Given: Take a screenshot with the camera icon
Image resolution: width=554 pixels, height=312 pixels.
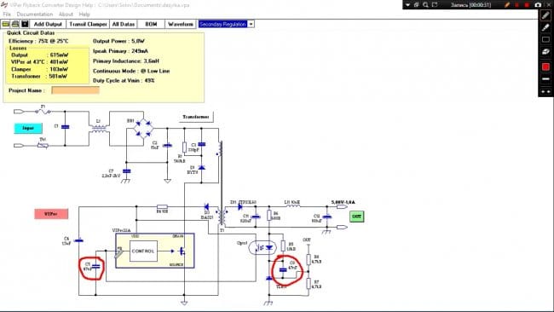Looking at the screenshot, I should pos(538,4).
